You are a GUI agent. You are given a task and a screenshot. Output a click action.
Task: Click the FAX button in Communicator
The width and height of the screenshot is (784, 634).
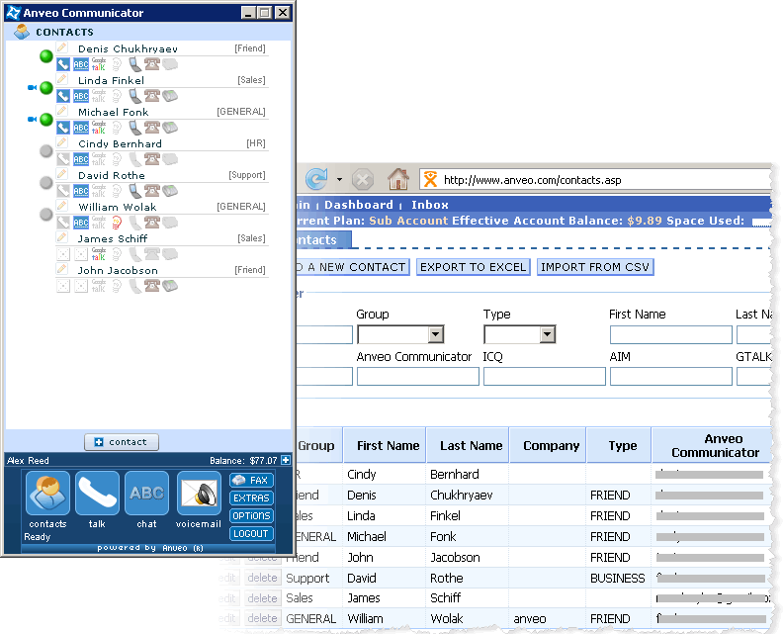(x=251, y=481)
